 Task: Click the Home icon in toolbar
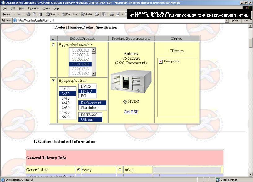coord(40,14)
